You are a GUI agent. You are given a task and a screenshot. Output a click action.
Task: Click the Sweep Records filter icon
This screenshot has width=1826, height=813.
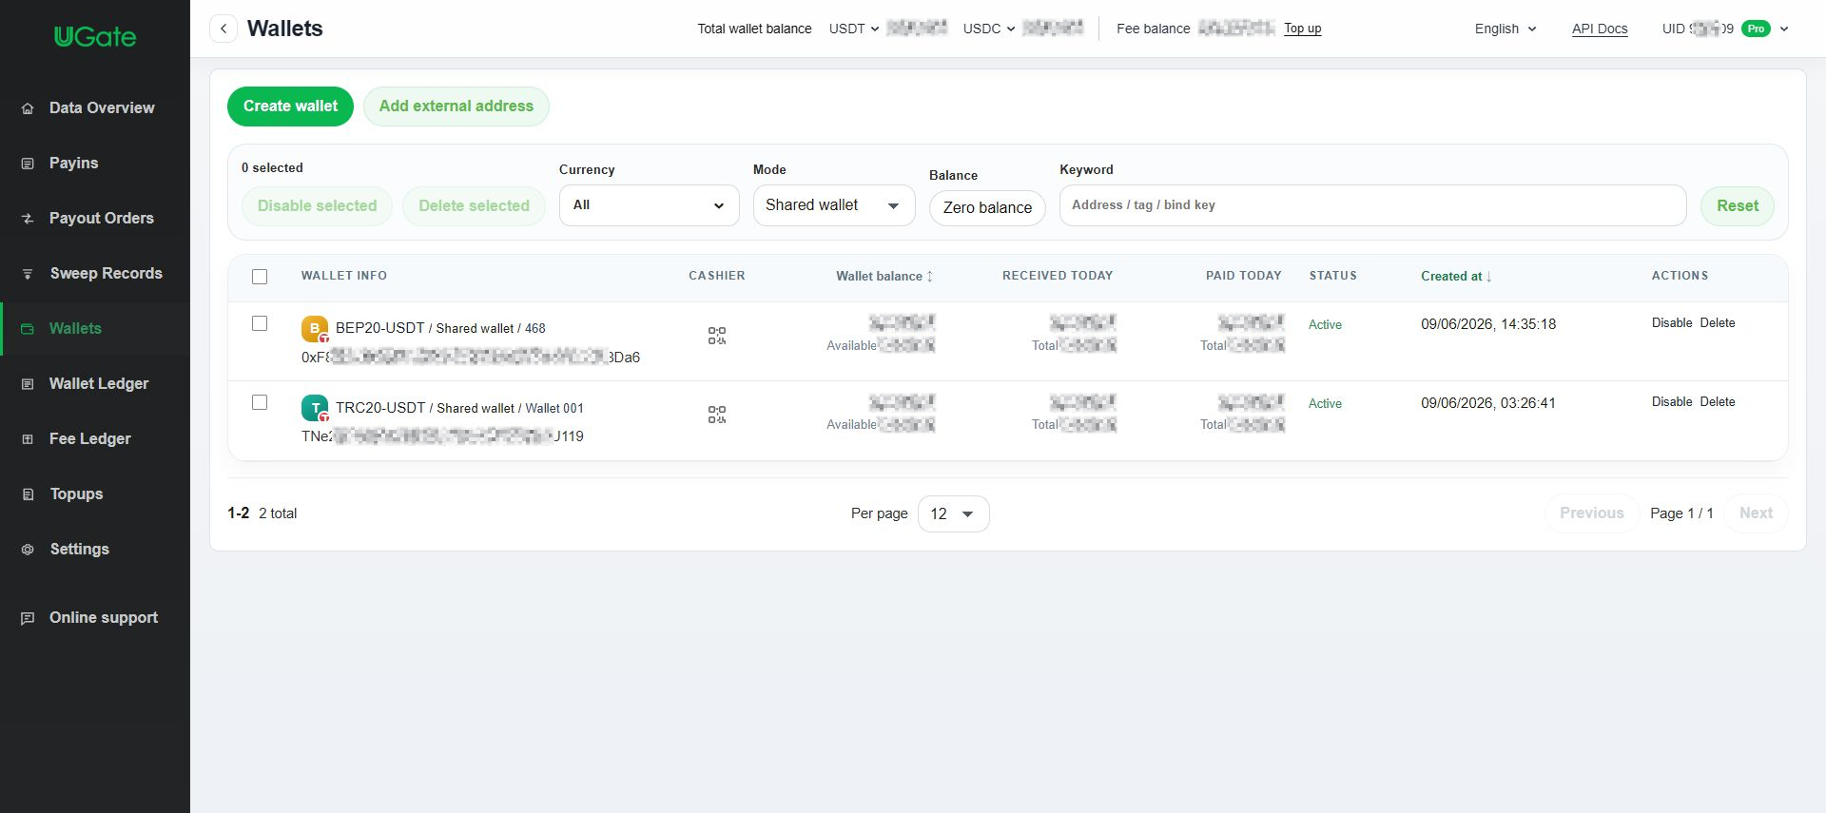coord(28,274)
